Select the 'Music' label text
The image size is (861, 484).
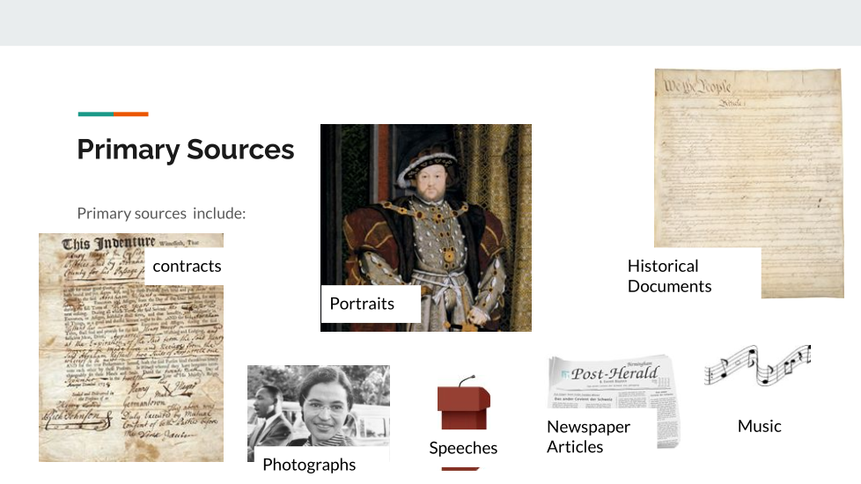click(759, 426)
